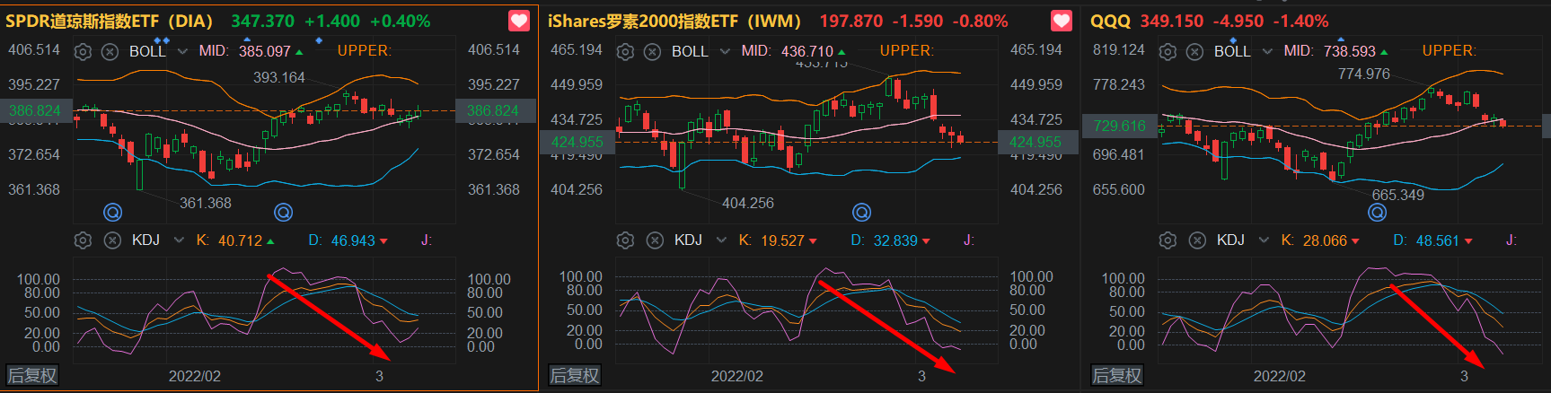This screenshot has height=393, width=1551.
Task: Click 2022/02 date label under DIA chart
Action: [x=195, y=376]
